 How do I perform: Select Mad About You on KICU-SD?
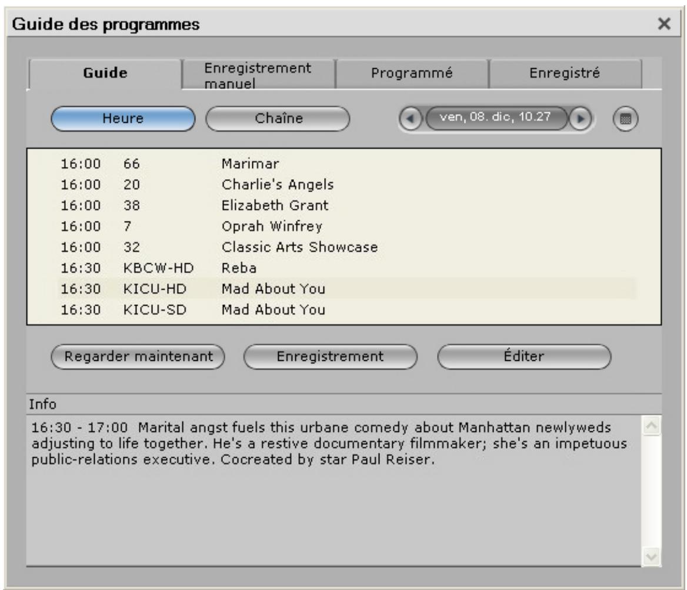tap(346, 310)
